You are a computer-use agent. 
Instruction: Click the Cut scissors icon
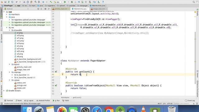pos(24,2)
